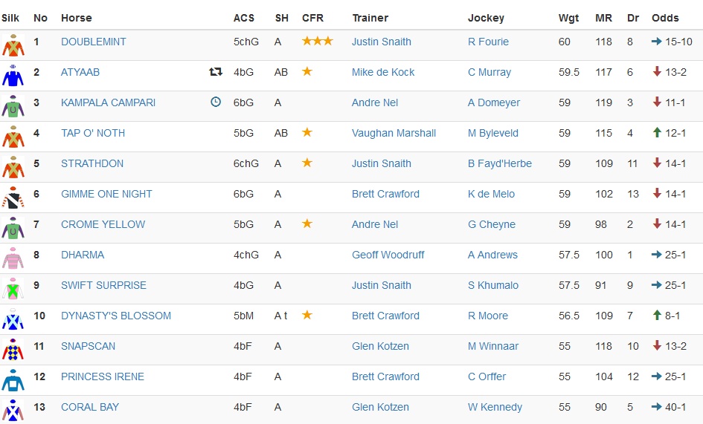Image resolution: width=703 pixels, height=424 pixels.
Task: Click the red down arrow on Snapscan odds
Action: click(657, 345)
